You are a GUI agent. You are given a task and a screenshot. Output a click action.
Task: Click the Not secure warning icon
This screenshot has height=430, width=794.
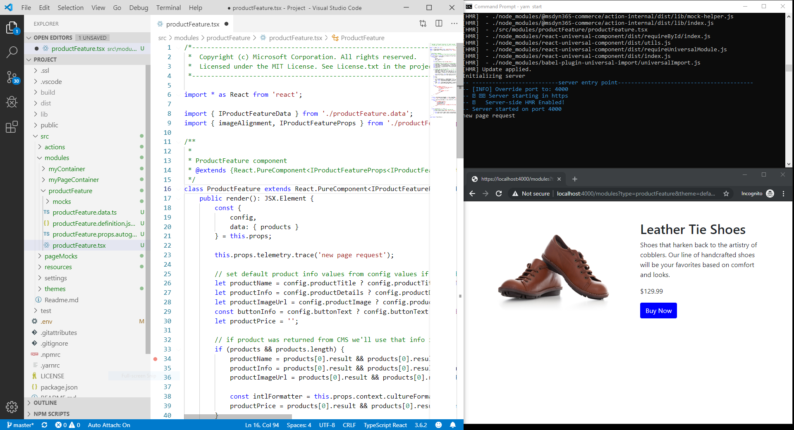click(515, 193)
